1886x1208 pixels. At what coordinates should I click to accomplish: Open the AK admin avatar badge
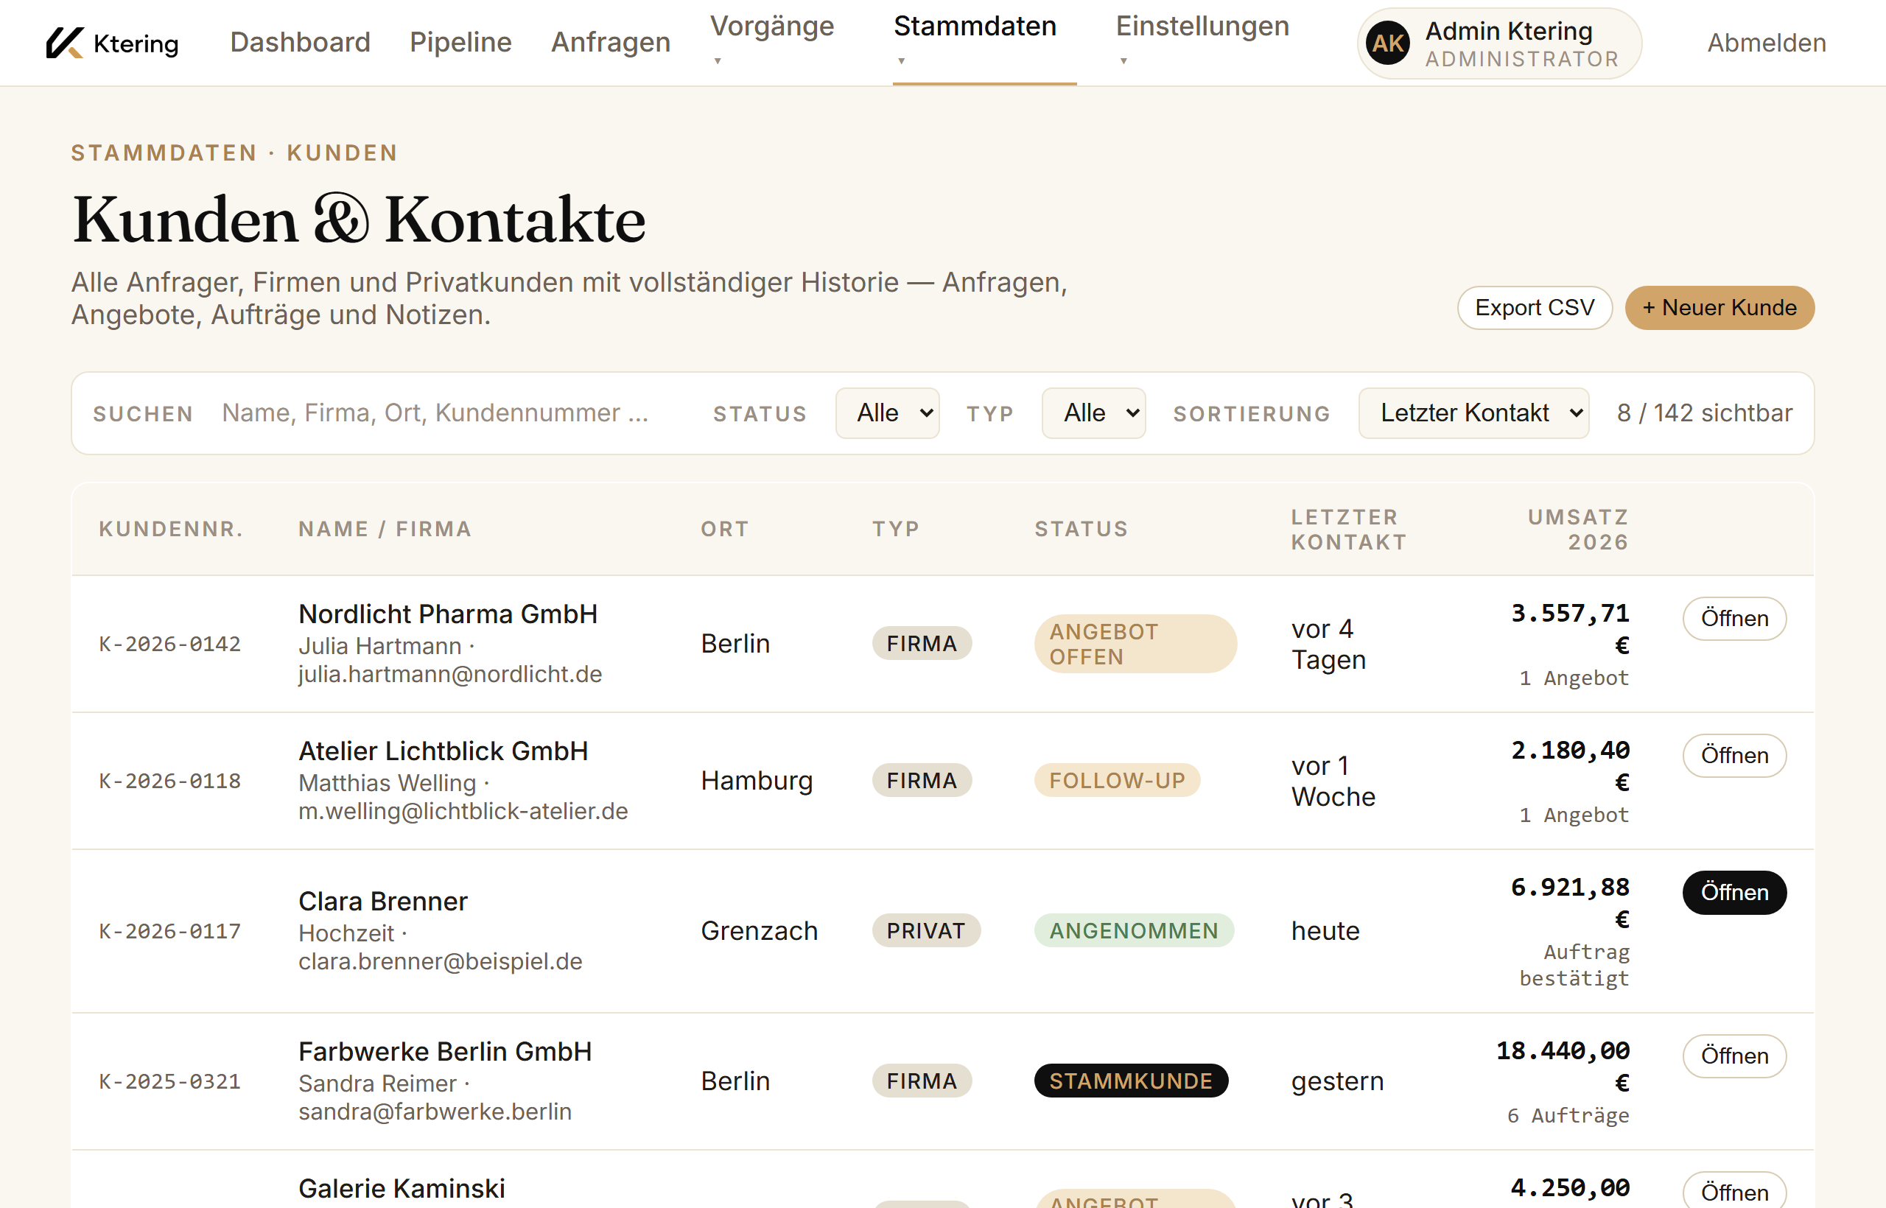pos(1387,43)
